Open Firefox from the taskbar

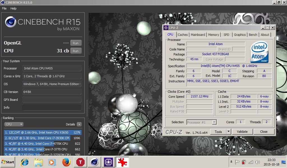click(66, 162)
